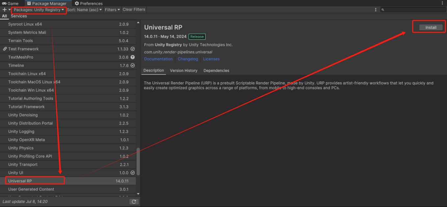The image size is (447, 207).
Task: Open the Packages: Unity Registry dropdown
Action: pos(39,10)
